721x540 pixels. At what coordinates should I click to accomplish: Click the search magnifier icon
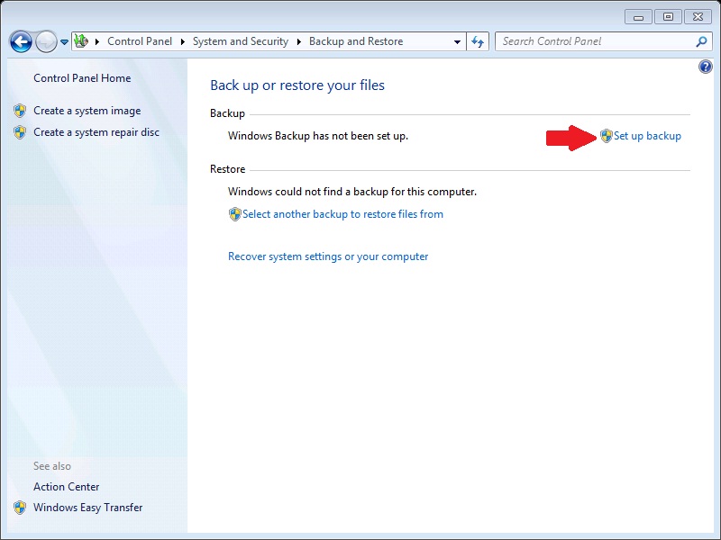701,41
